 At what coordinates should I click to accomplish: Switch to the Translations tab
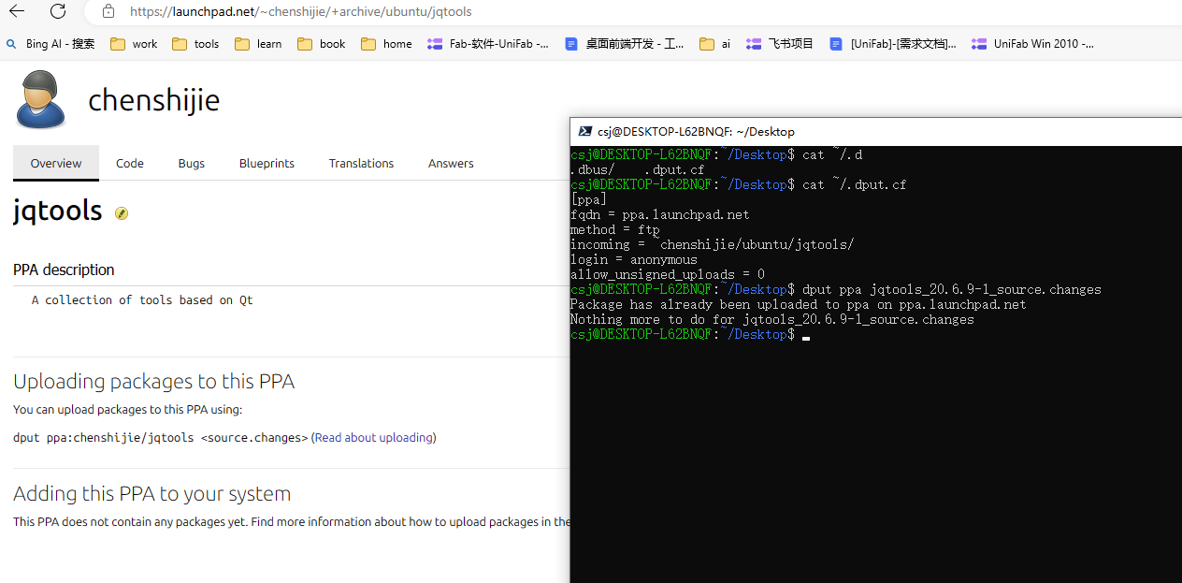tap(361, 163)
